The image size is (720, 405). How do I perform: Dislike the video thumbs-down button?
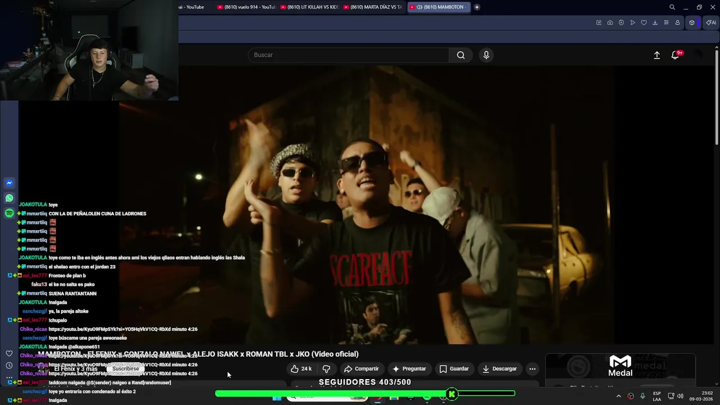[x=326, y=369]
